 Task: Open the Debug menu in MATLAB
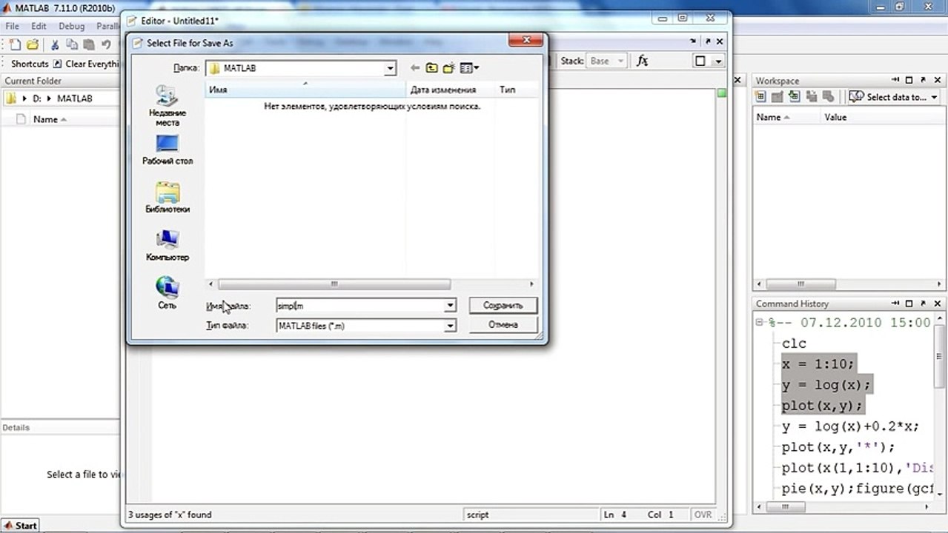coord(72,26)
